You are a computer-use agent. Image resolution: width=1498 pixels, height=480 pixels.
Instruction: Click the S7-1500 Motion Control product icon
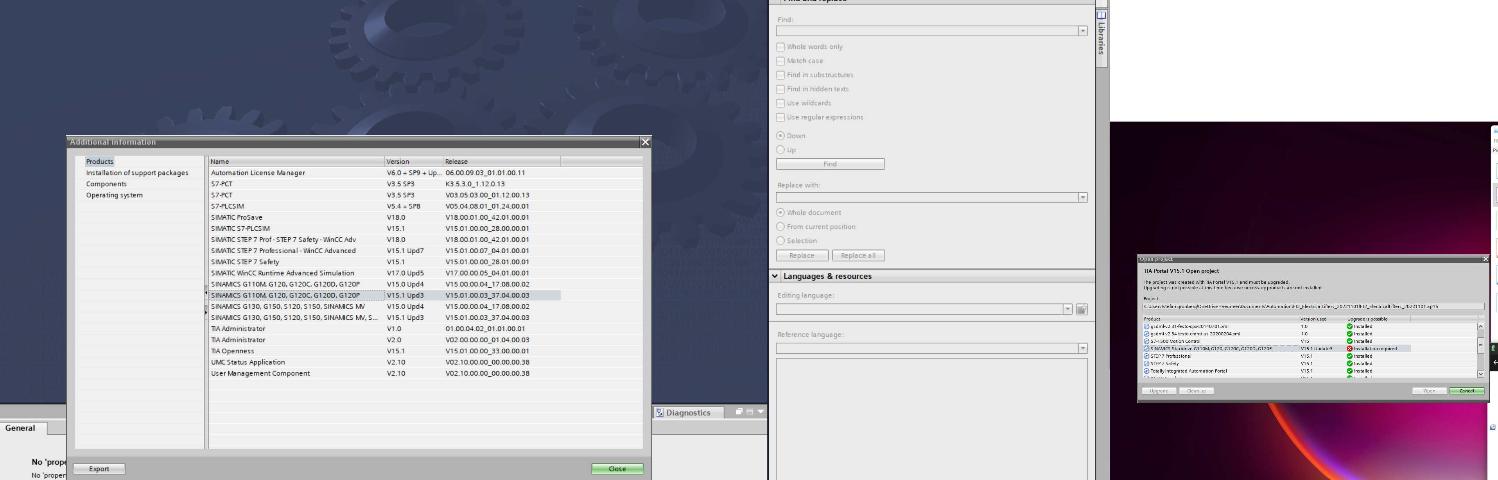point(1146,341)
